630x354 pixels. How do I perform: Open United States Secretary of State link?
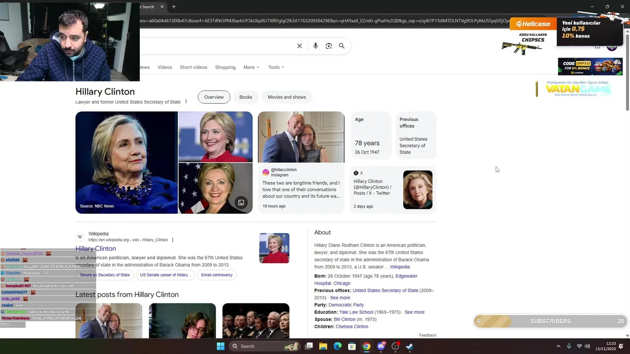click(x=385, y=291)
